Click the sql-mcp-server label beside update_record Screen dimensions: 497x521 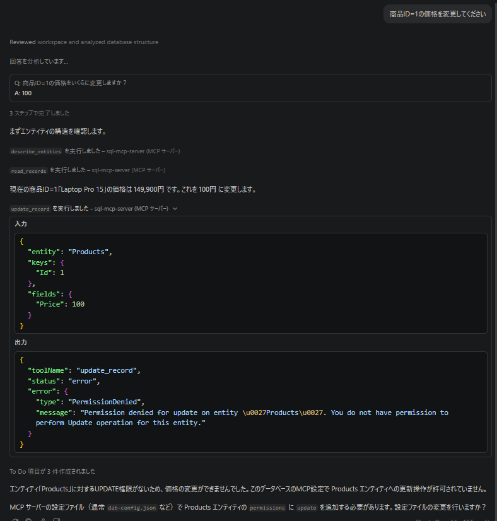point(131,209)
